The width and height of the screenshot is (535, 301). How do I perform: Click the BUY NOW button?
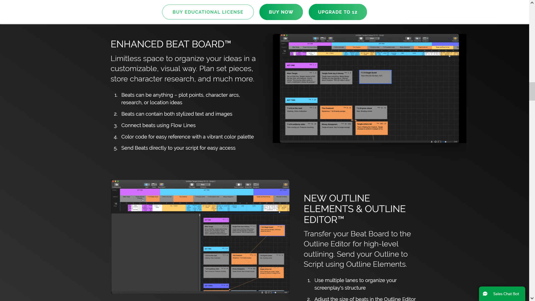[x=281, y=12]
